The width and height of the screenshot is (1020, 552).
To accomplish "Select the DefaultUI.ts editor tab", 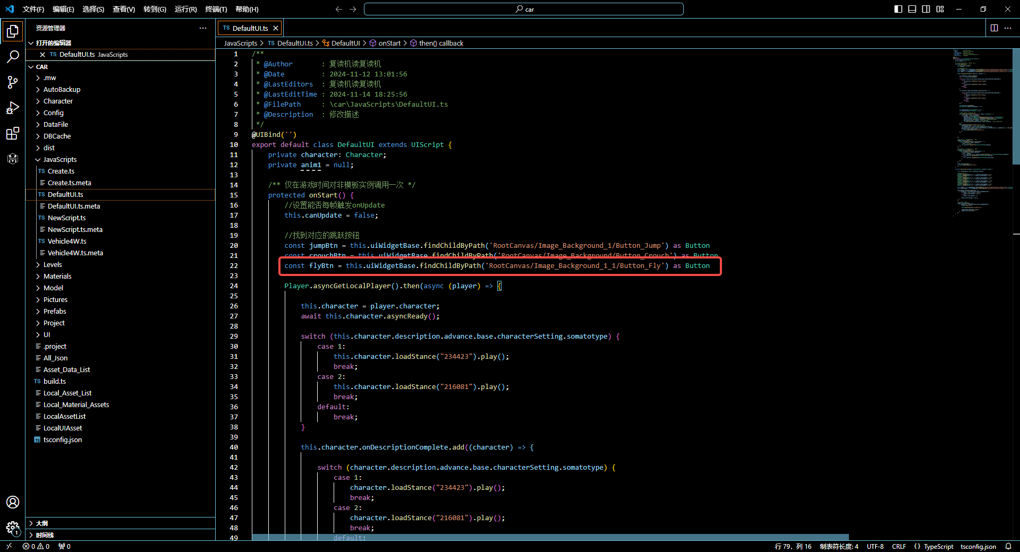I will point(250,28).
